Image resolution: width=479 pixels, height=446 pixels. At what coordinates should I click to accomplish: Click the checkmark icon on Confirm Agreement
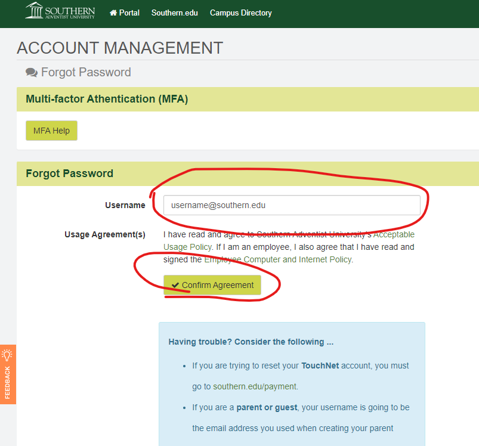tap(175, 286)
